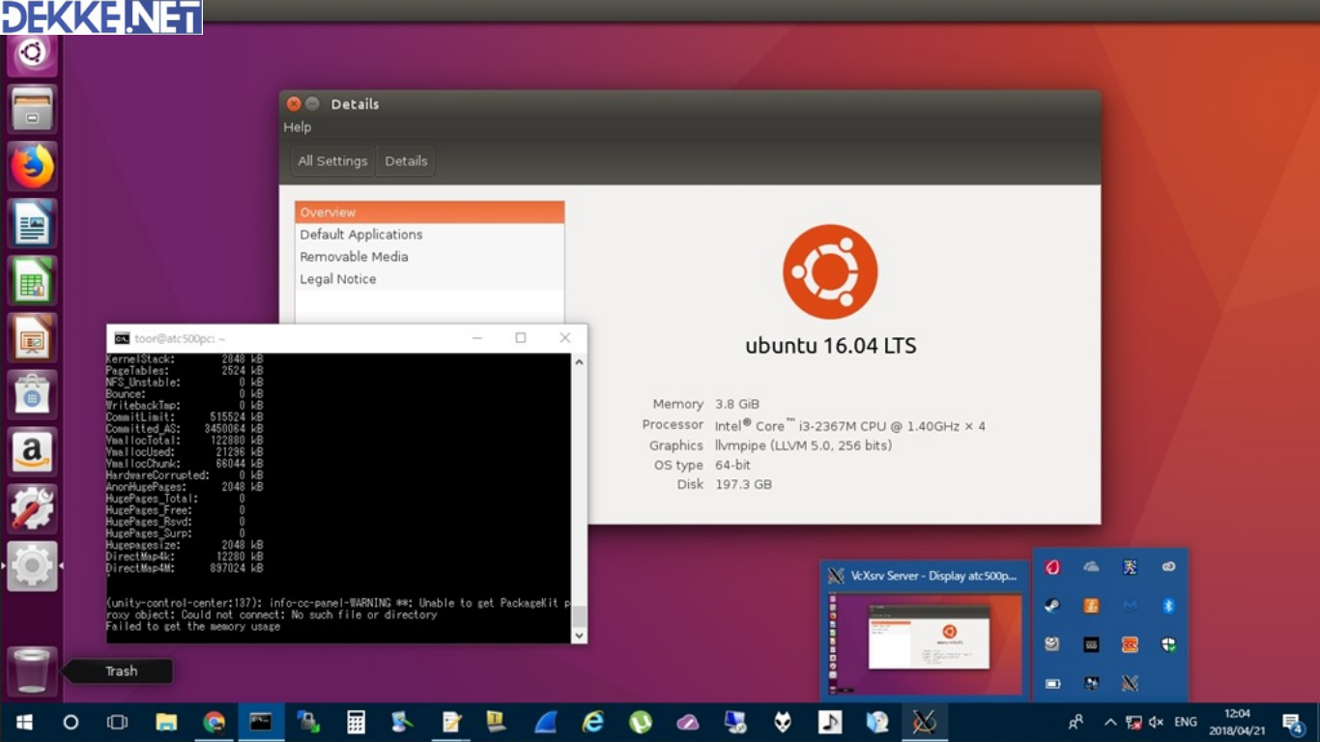Open the Help menu in the Details window

298,128
